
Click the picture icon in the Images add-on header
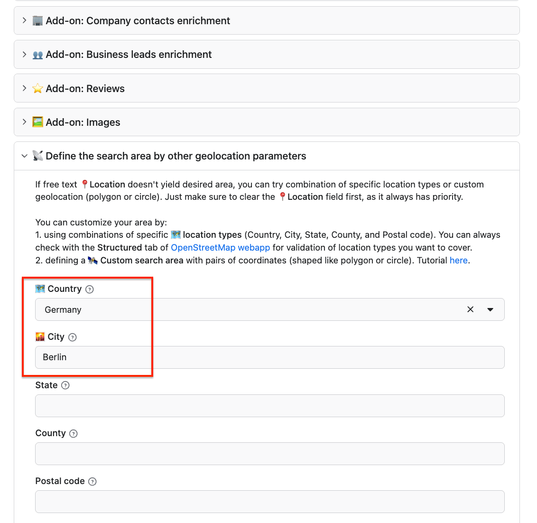point(37,122)
